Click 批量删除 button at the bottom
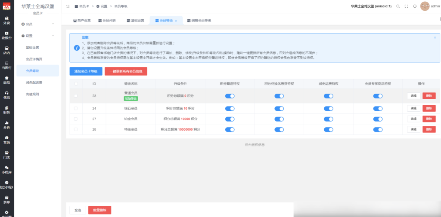 [x=99, y=210]
